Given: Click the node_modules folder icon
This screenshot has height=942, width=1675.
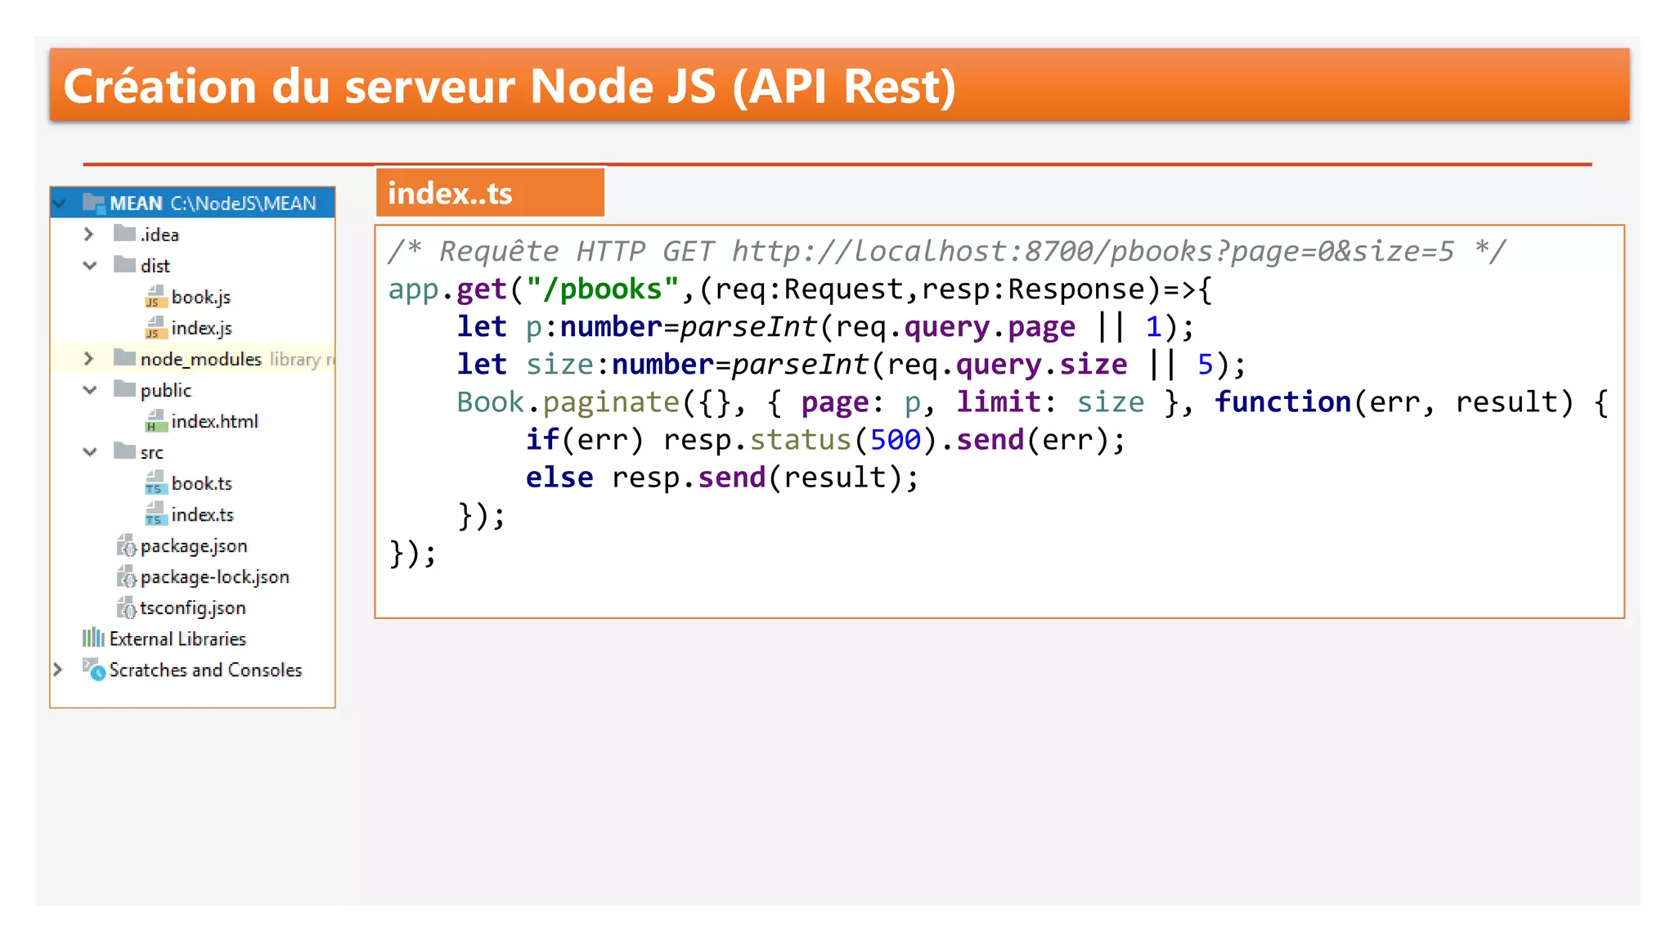Looking at the screenshot, I should point(124,357).
